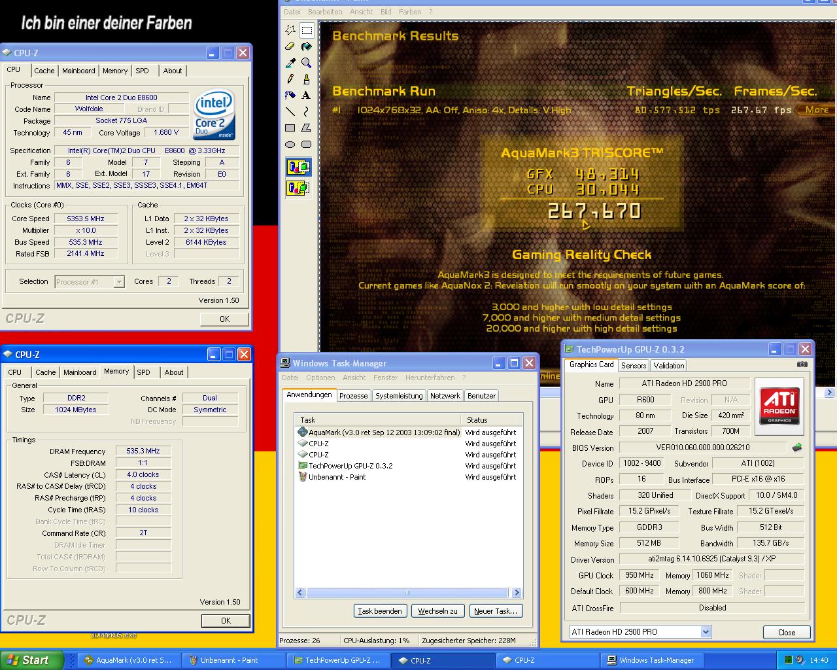The width and height of the screenshot is (837, 670).
Task: Click the BIOS save chip icon in GPU-Z
Action: click(x=797, y=448)
